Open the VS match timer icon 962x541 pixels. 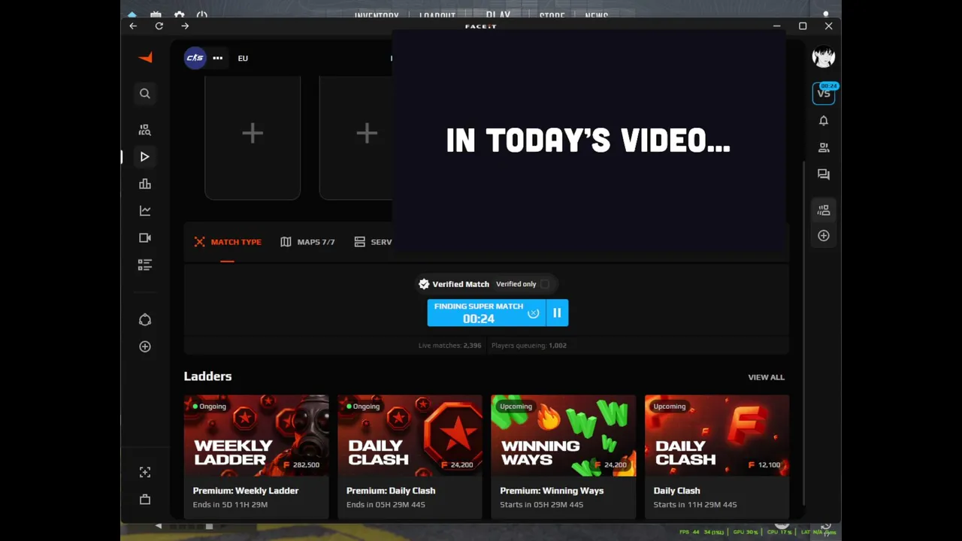[x=824, y=93]
